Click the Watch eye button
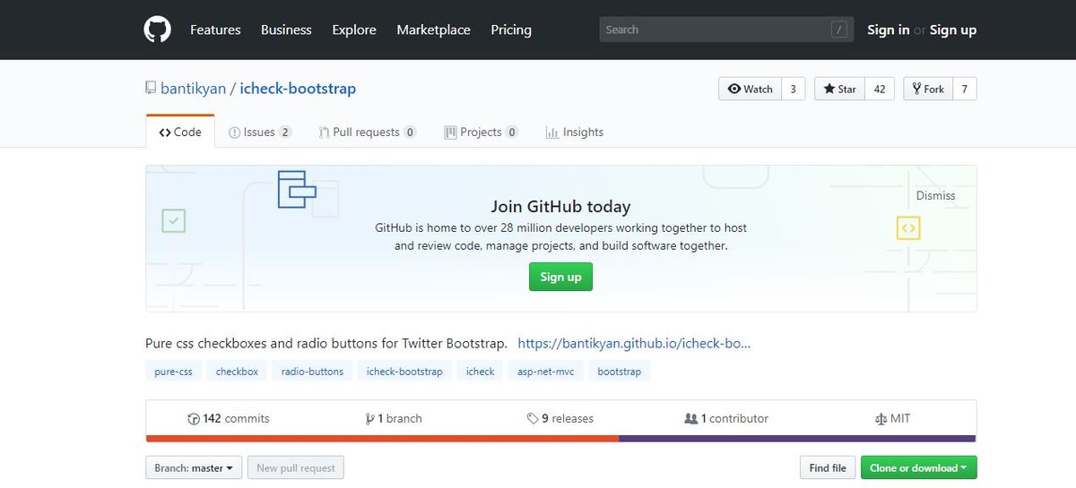Image resolution: width=1076 pixels, height=488 pixels. (x=750, y=89)
